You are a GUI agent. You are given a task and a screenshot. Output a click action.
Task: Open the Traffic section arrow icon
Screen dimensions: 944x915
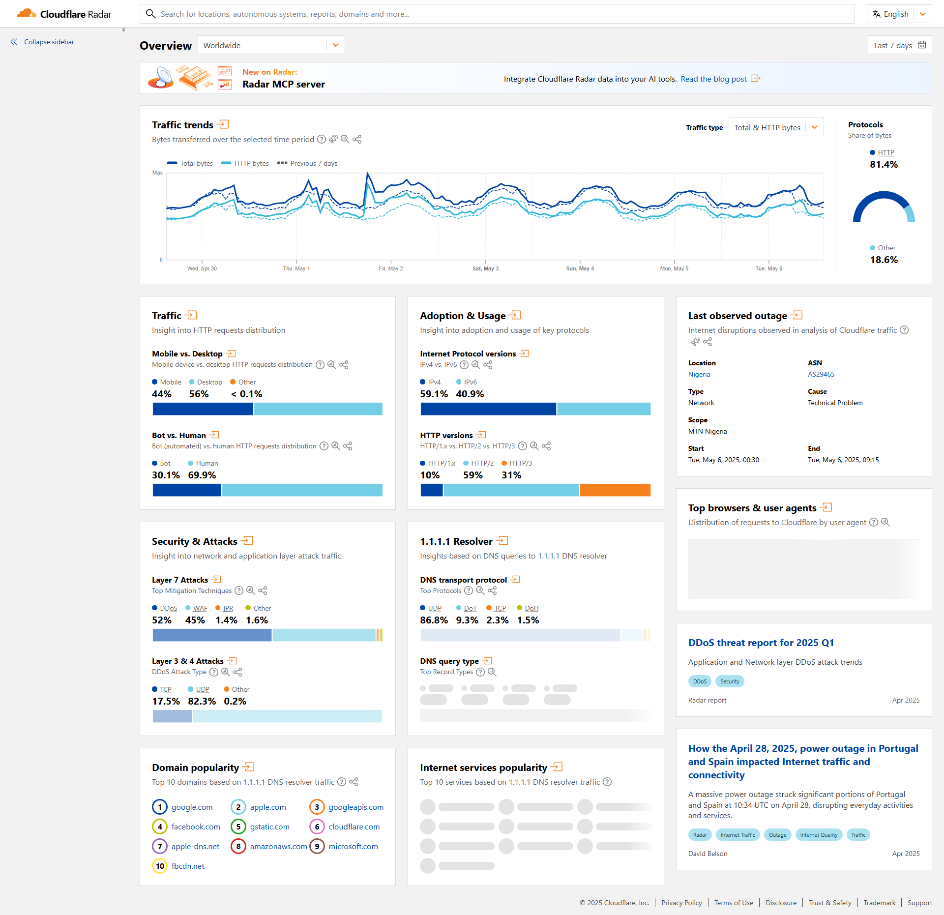coord(191,315)
